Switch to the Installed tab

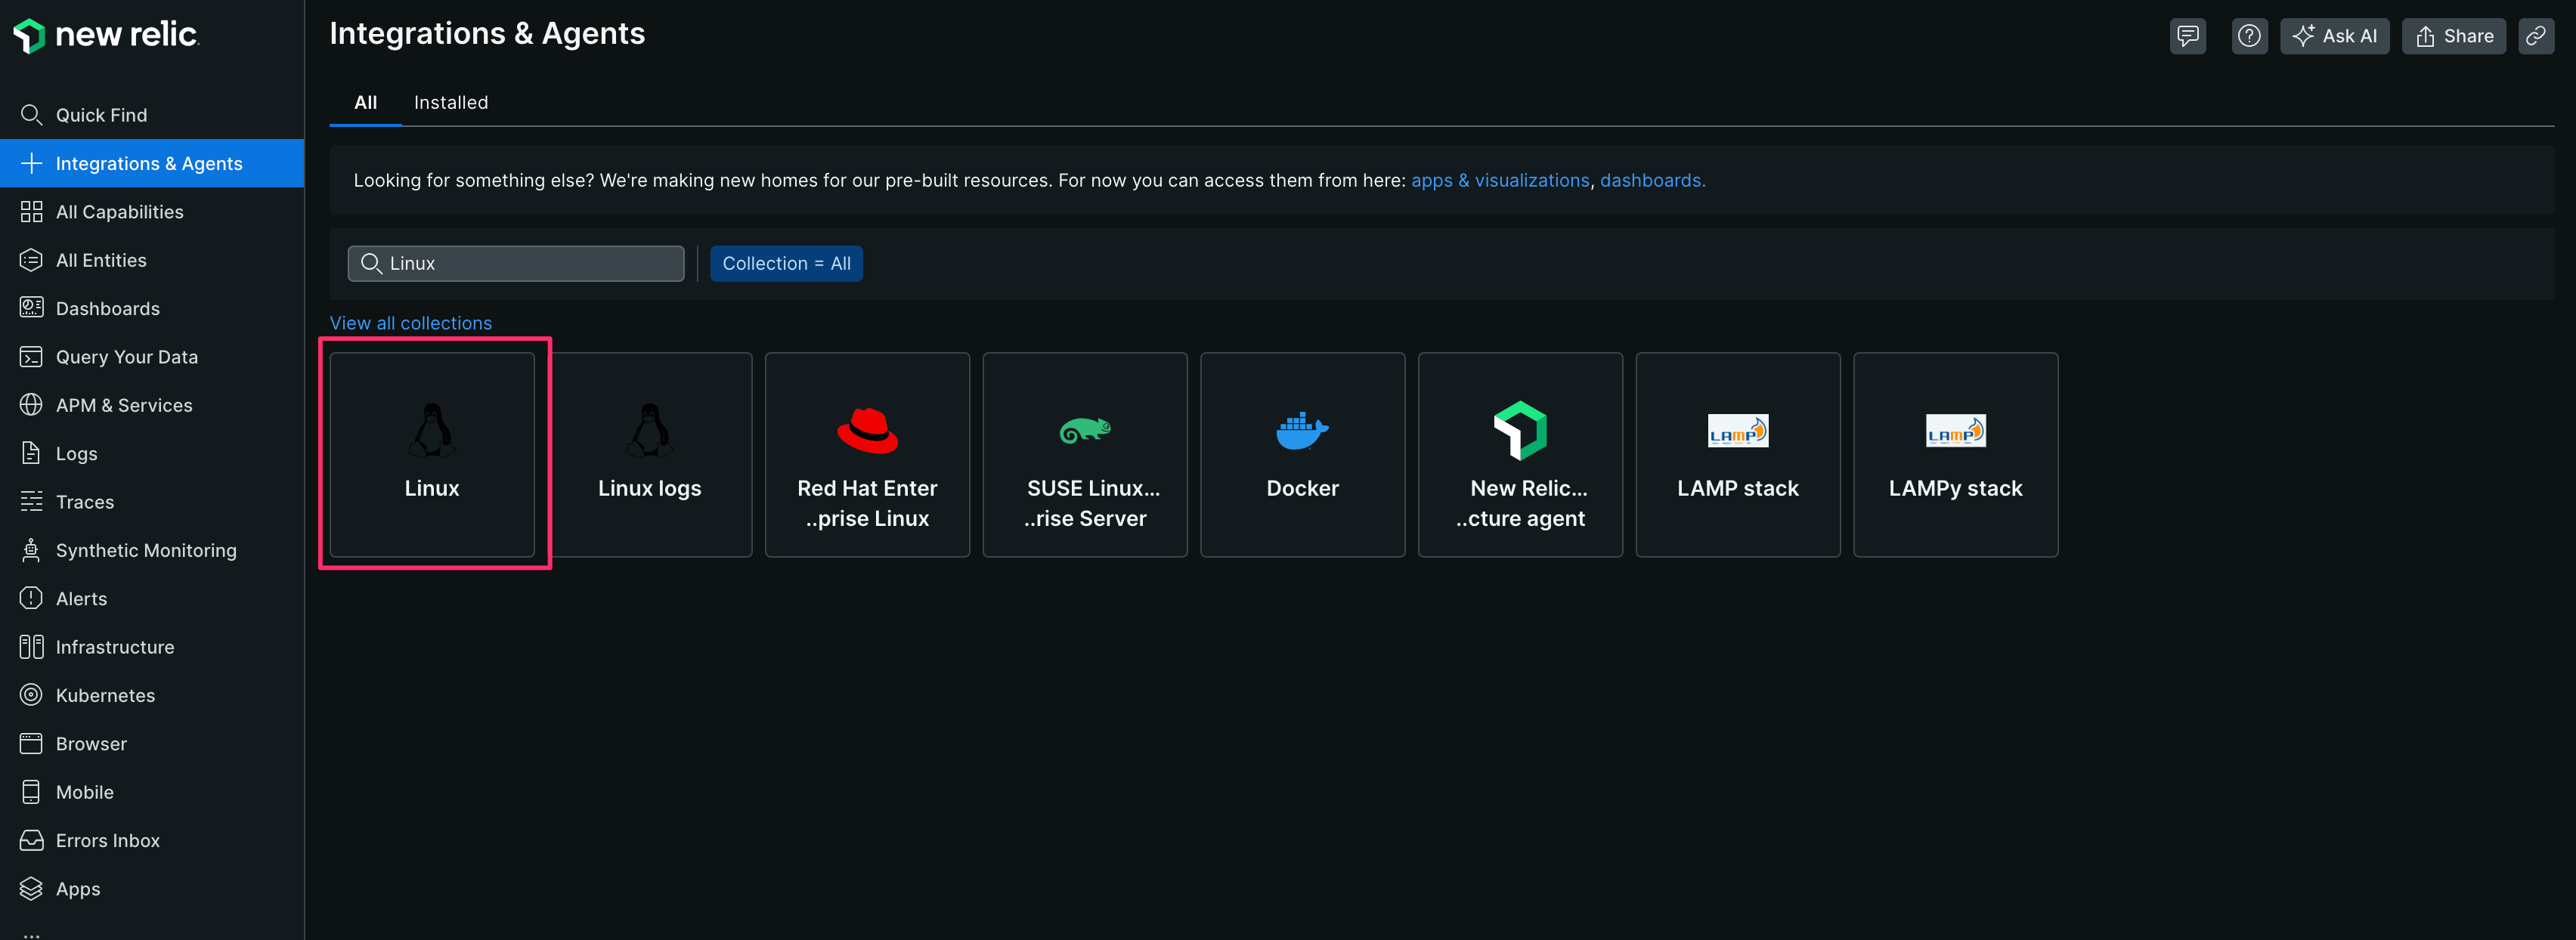(x=450, y=102)
